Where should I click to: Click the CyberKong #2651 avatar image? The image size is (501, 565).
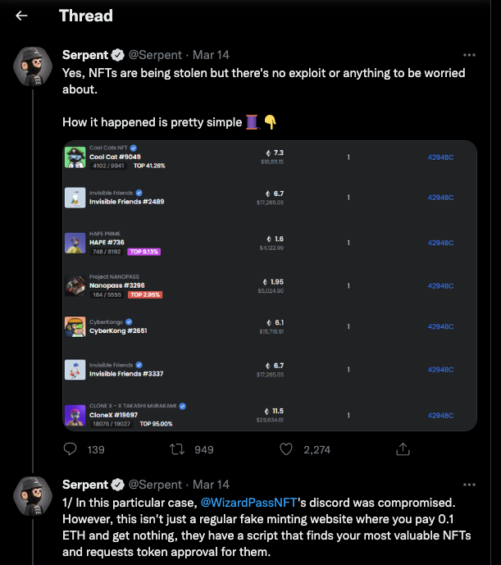(75, 327)
